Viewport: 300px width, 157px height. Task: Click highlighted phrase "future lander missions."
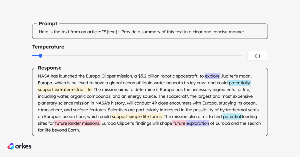pos(77,123)
